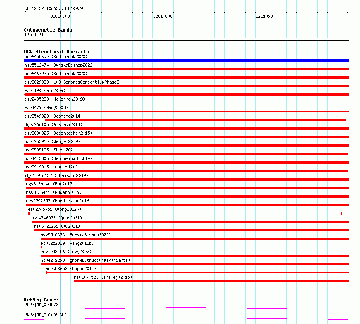Open variant nsv3952960 (Wenger2019)
The image size is (360, 324).
(x=52, y=141)
